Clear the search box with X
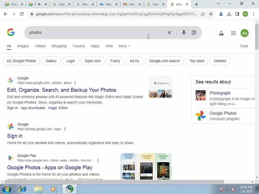This screenshot has width=259, height=194. (x=169, y=33)
